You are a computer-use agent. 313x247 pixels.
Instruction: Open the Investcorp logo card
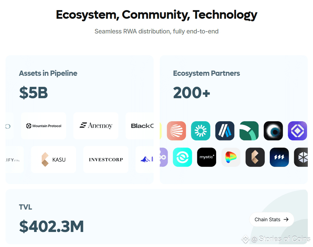tap(106, 160)
